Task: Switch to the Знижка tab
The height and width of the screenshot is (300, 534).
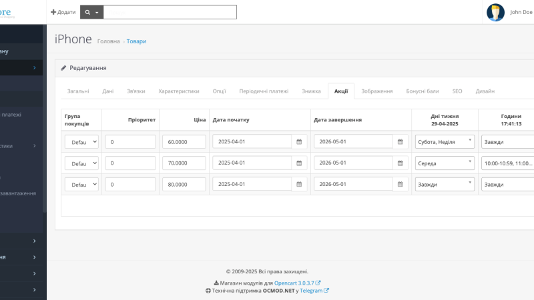Action: (311, 91)
